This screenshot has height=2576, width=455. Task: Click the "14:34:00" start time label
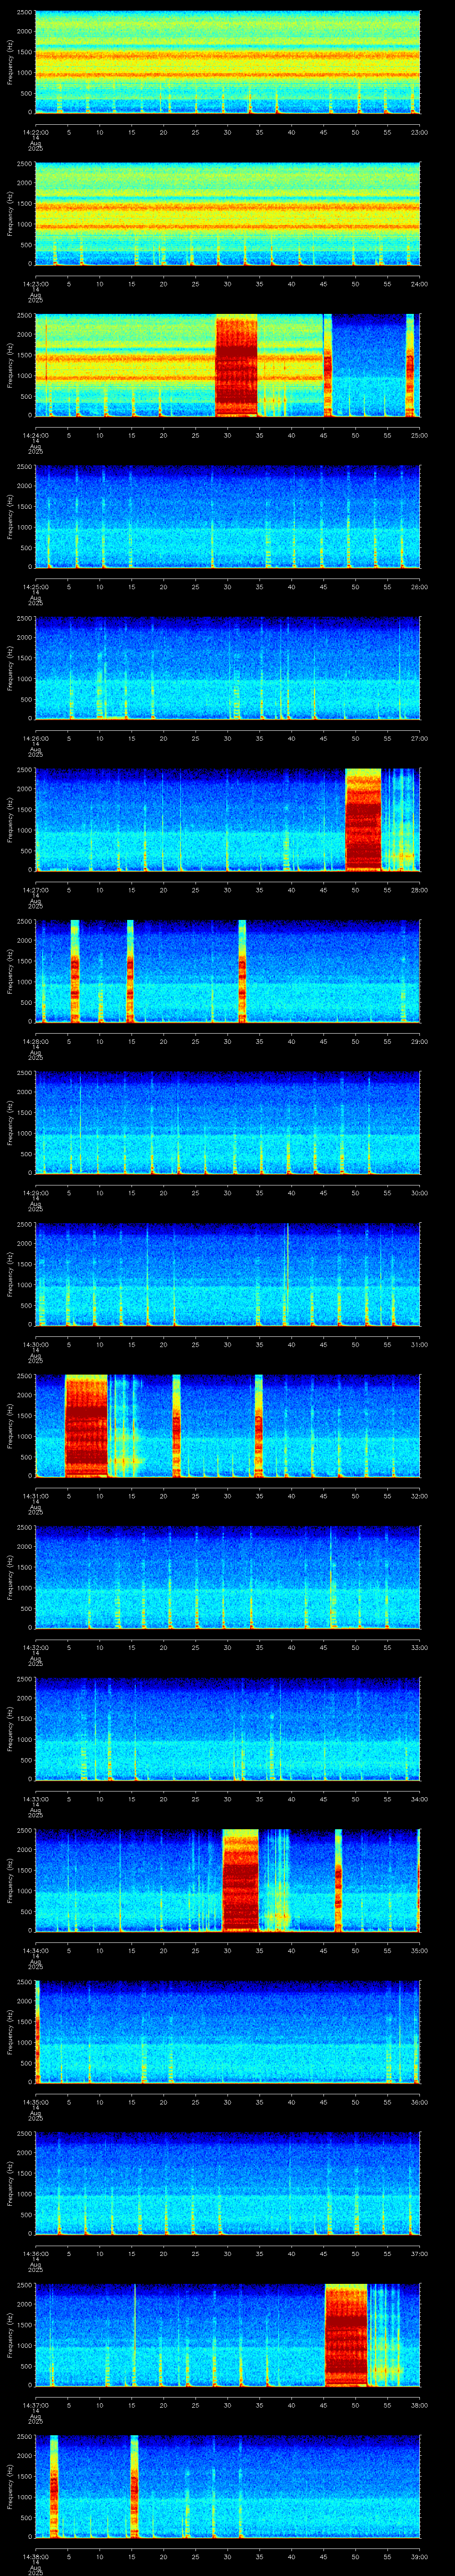tap(35, 1950)
